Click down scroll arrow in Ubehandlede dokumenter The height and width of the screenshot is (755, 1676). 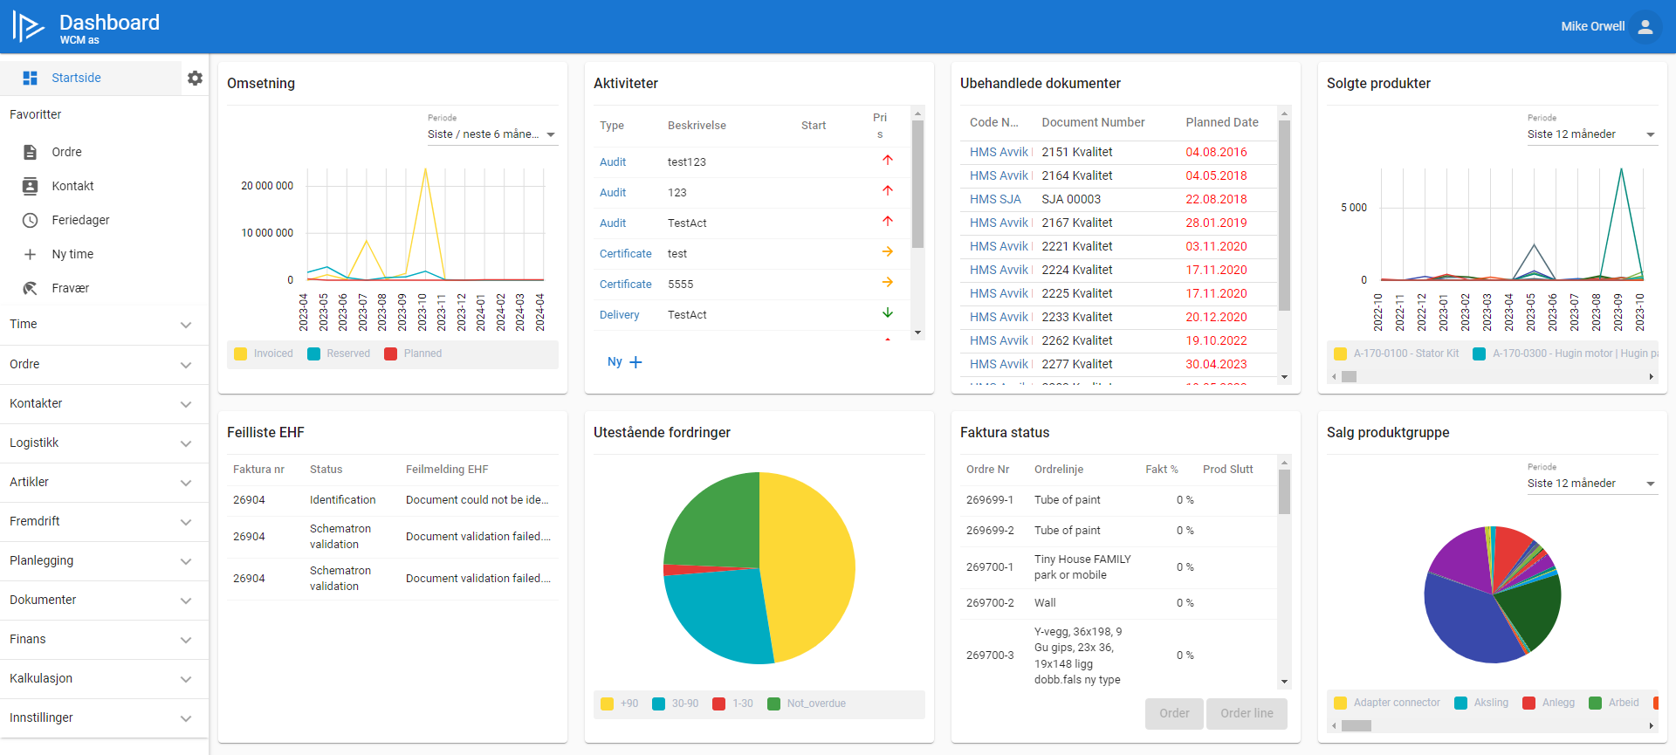[1284, 377]
